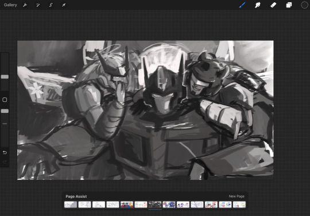Screen dimensions: 310x216
Task: Open the ninth page thumbnail in Page Assist
Action: 183,205
